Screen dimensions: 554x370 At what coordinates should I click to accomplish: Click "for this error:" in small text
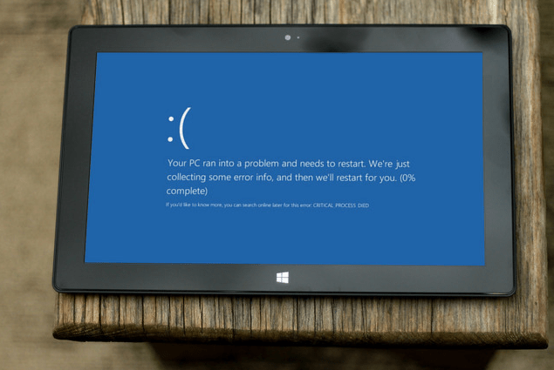pyautogui.click(x=297, y=205)
